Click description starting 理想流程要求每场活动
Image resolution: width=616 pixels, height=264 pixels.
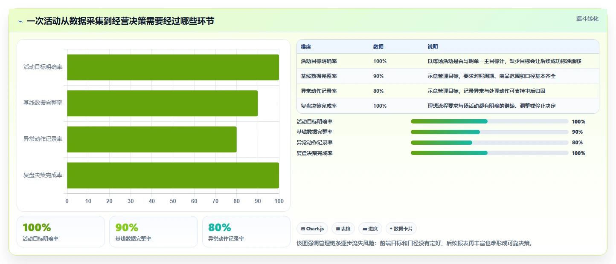[x=492, y=106]
